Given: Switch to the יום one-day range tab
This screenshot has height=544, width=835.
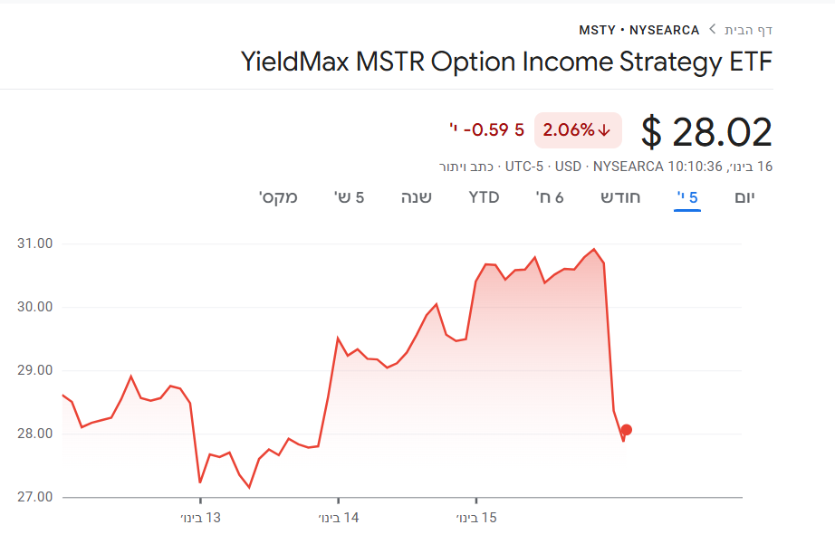Looking at the screenshot, I should (744, 197).
